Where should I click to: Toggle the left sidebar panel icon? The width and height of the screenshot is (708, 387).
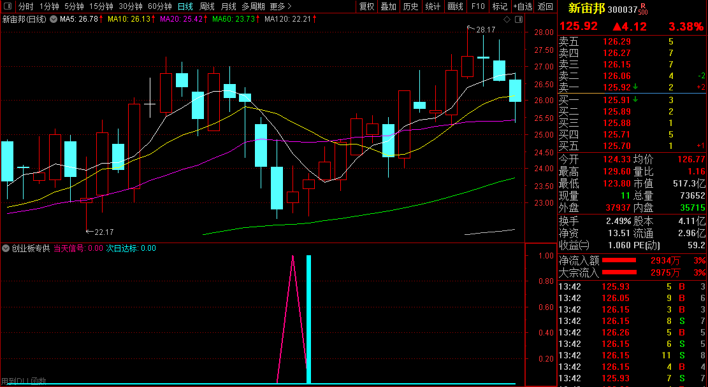(x=7, y=6)
